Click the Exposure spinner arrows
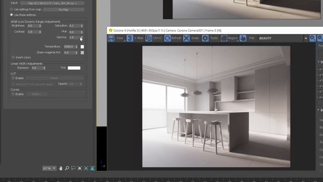Viewport: 323px width, 182px height. 44,68
